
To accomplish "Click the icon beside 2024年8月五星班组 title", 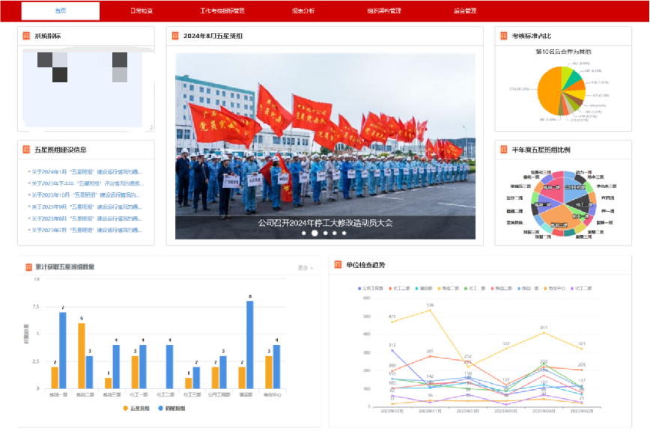I will (x=175, y=36).
